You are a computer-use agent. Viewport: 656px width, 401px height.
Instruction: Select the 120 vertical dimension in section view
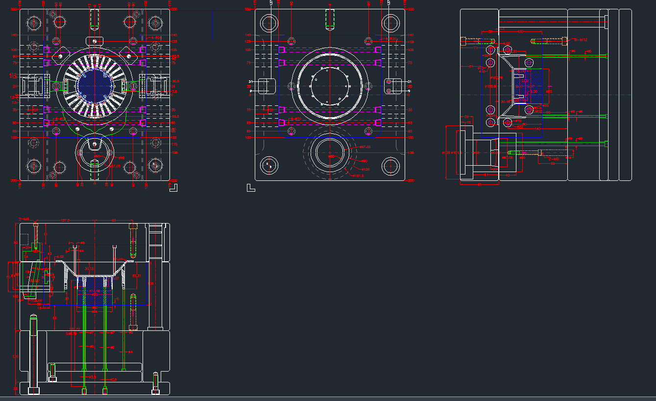[x=16, y=356]
